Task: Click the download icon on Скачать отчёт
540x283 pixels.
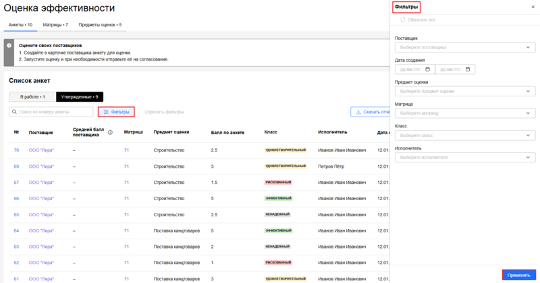Action: (358, 112)
